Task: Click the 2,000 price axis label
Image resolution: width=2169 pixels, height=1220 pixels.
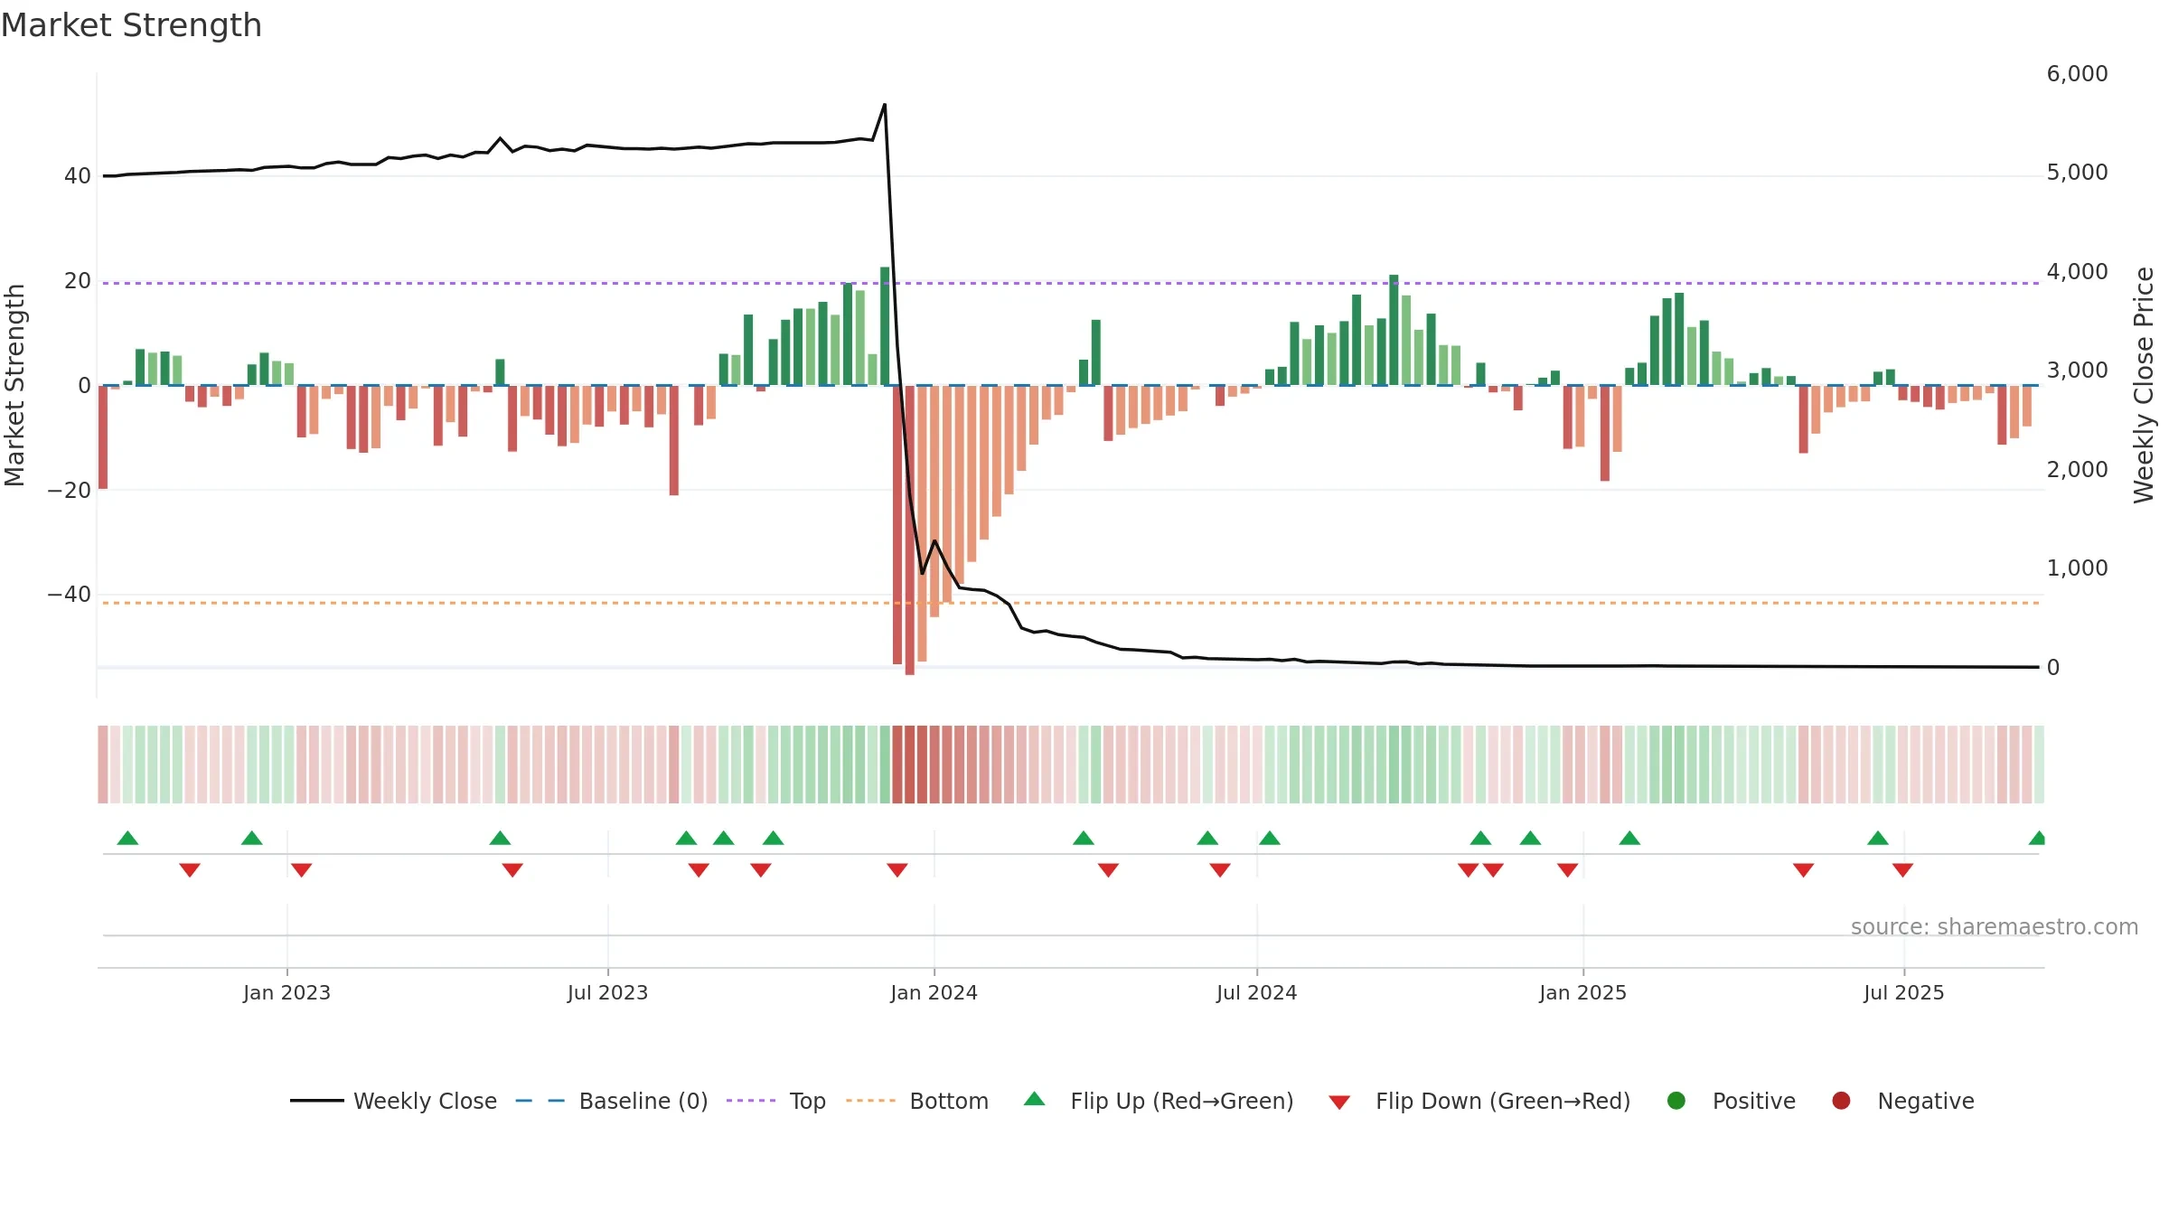Action: click(2077, 470)
